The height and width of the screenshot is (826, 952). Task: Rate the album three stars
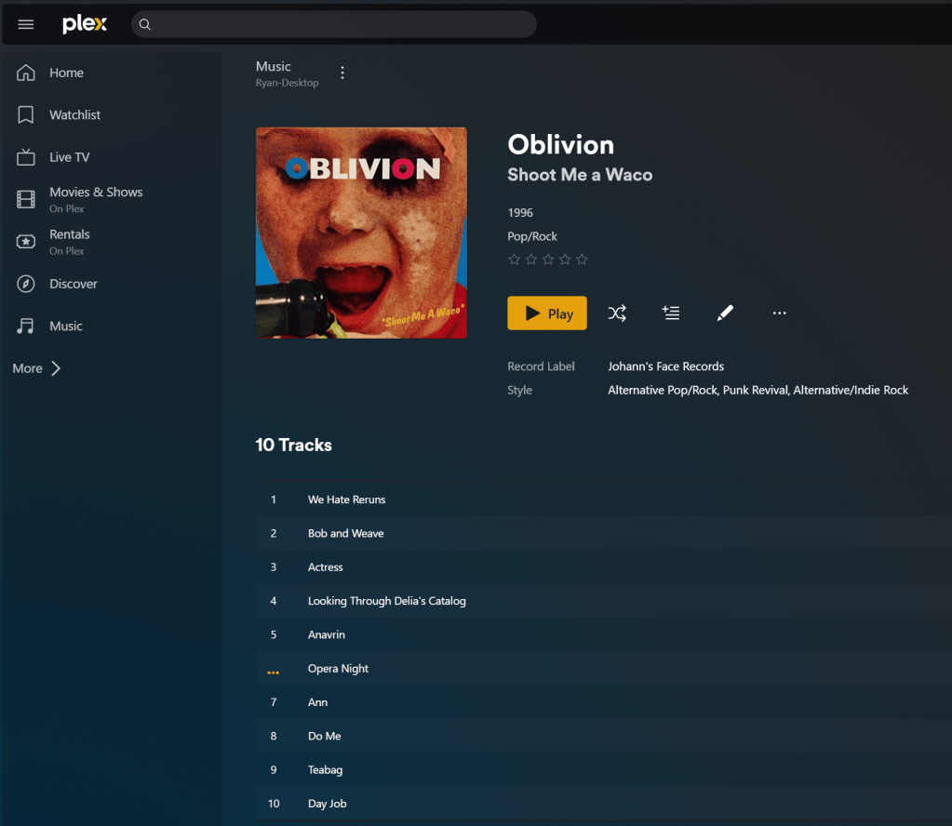548,260
